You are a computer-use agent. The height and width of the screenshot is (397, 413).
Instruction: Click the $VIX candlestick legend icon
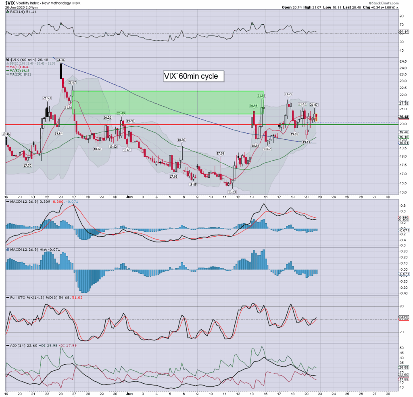(x=7, y=60)
